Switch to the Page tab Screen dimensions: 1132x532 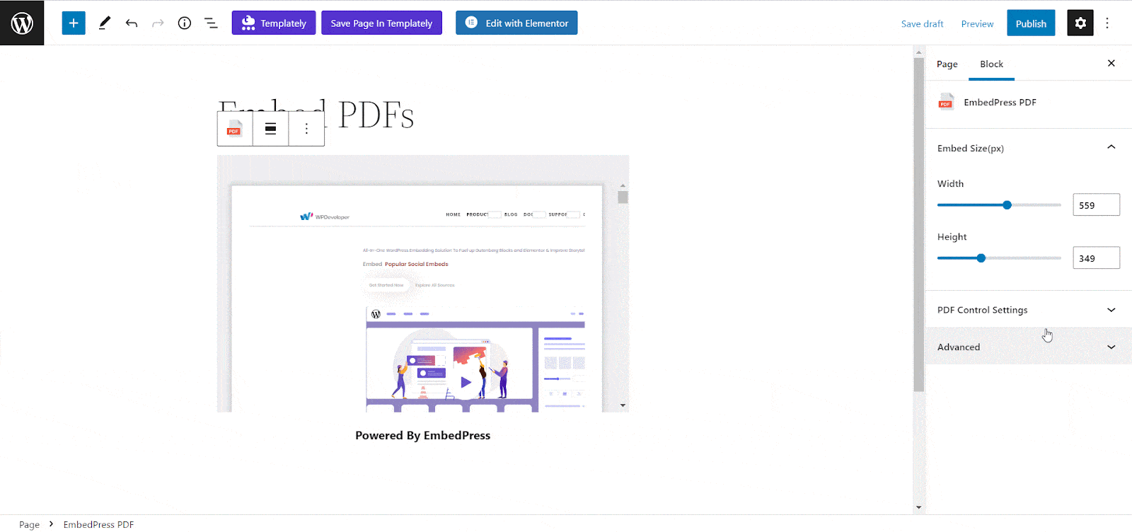click(x=947, y=64)
